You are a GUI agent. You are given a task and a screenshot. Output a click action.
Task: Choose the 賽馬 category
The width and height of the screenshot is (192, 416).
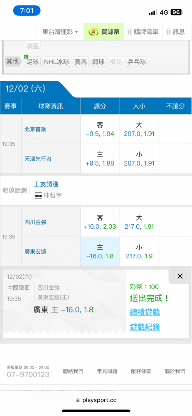[x=81, y=62]
